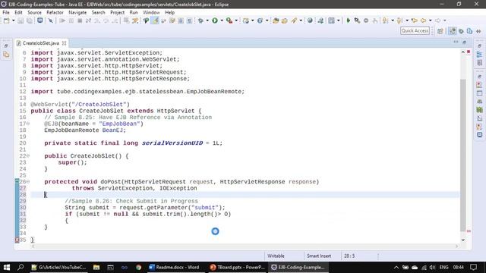The image size is (486, 273).
Task: Click the Restore minimized view icon on left
Action: pyautogui.click(x=6, y=45)
